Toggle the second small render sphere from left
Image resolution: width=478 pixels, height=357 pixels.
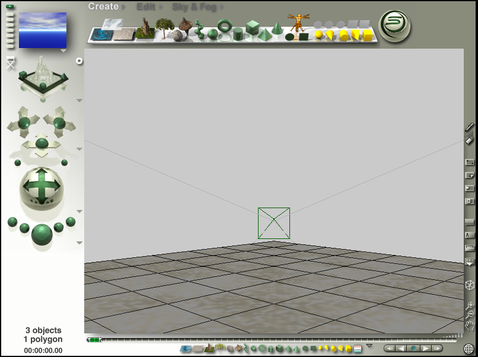click(24, 228)
